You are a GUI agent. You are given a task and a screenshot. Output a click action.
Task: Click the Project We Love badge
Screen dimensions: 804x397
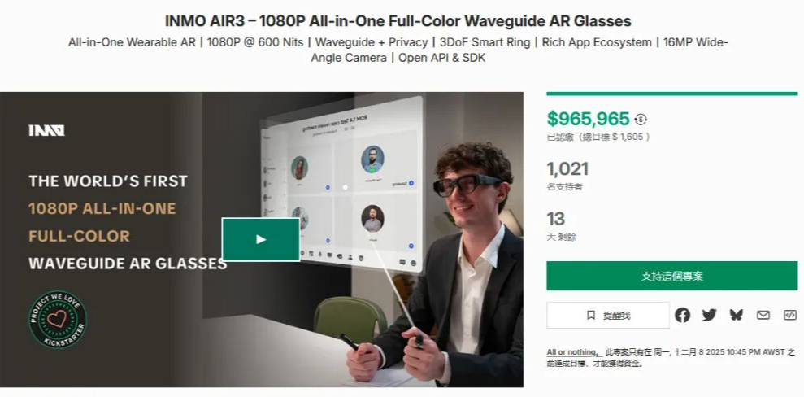(x=58, y=320)
